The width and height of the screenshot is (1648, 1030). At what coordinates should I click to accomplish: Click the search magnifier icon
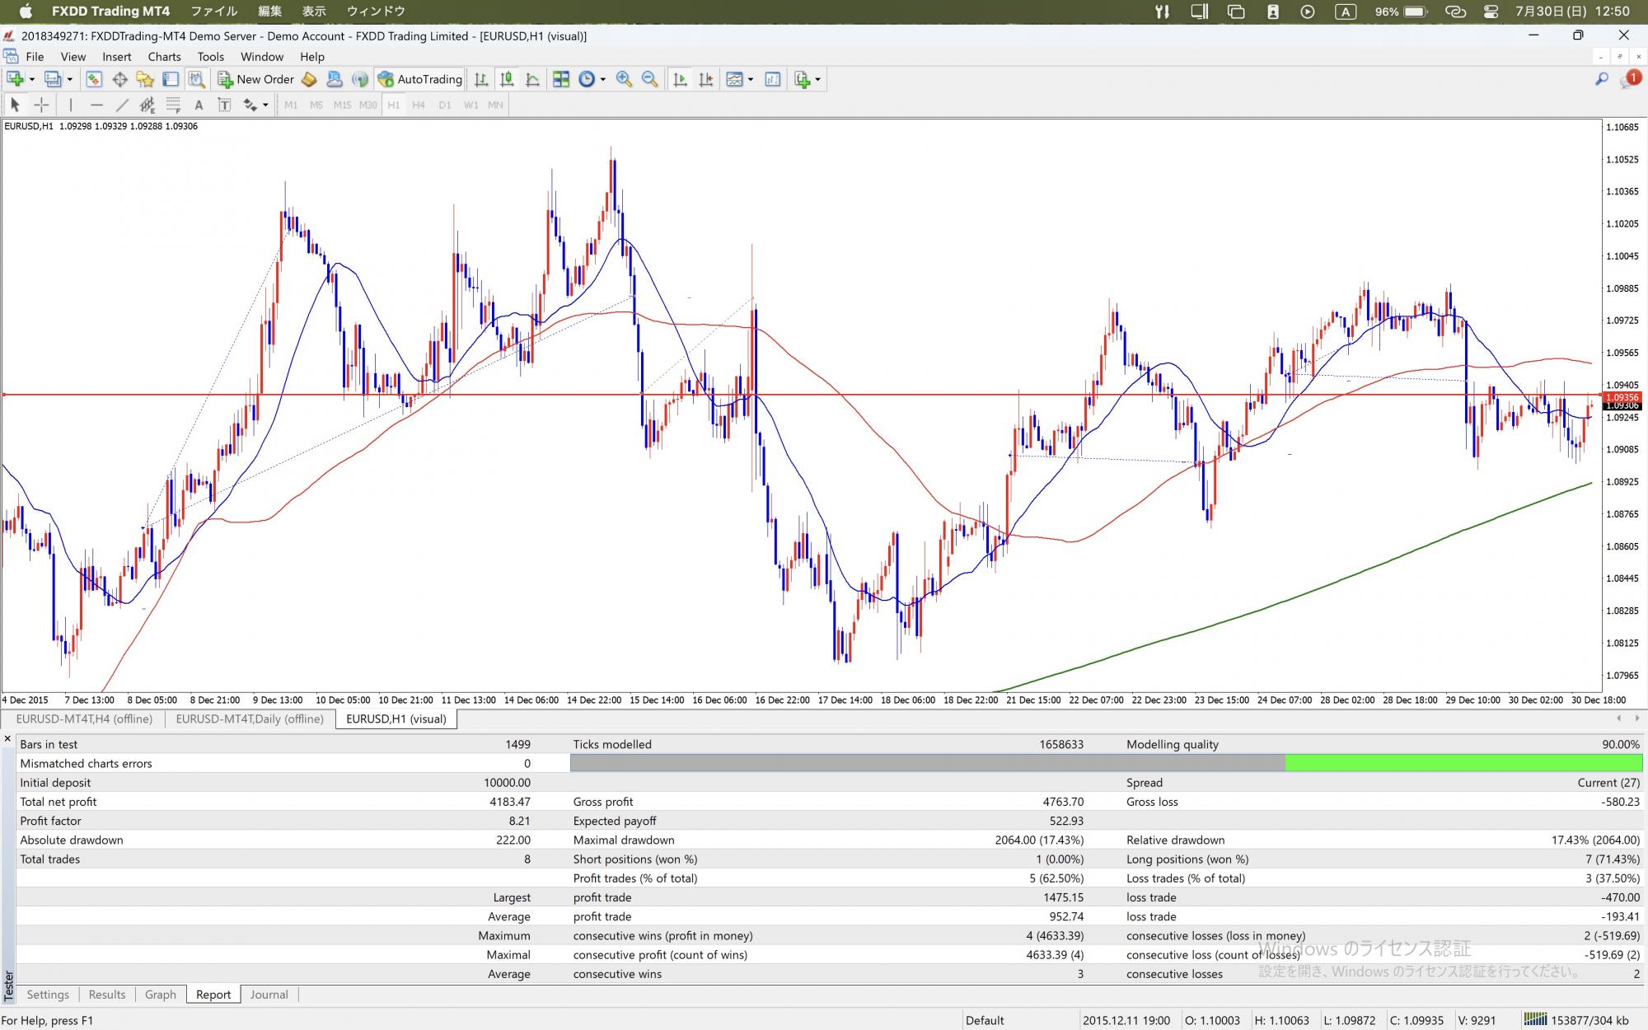pyautogui.click(x=1601, y=79)
